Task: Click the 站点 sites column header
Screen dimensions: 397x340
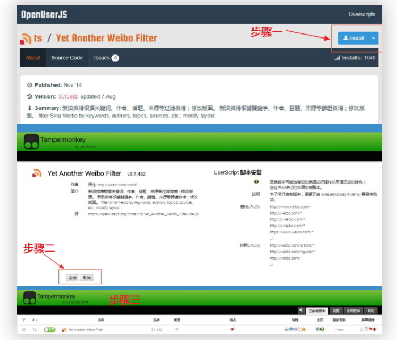Action: click(x=233, y=320)
